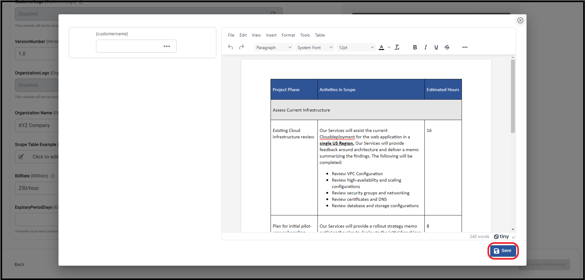Click the tiny logo in status bar
The image size is (585, 280).
[x=501, y=236]
